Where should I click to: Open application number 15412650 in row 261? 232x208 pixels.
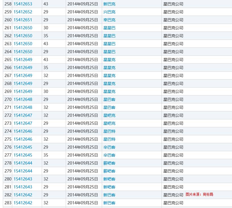pyautogui.click(x=23, y=28)
